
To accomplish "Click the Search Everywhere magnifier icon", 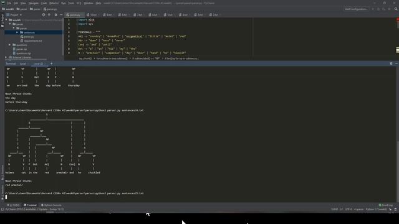I will [x=396, y=9].
